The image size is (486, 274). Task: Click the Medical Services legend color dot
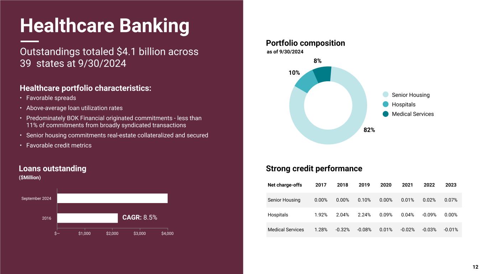tap(386, 114)
